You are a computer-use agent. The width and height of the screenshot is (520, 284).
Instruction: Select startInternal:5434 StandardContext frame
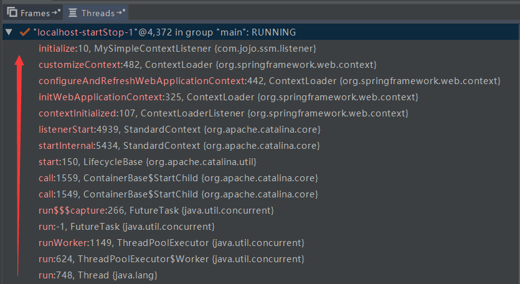pyautogui.click(x=179, y=146)
